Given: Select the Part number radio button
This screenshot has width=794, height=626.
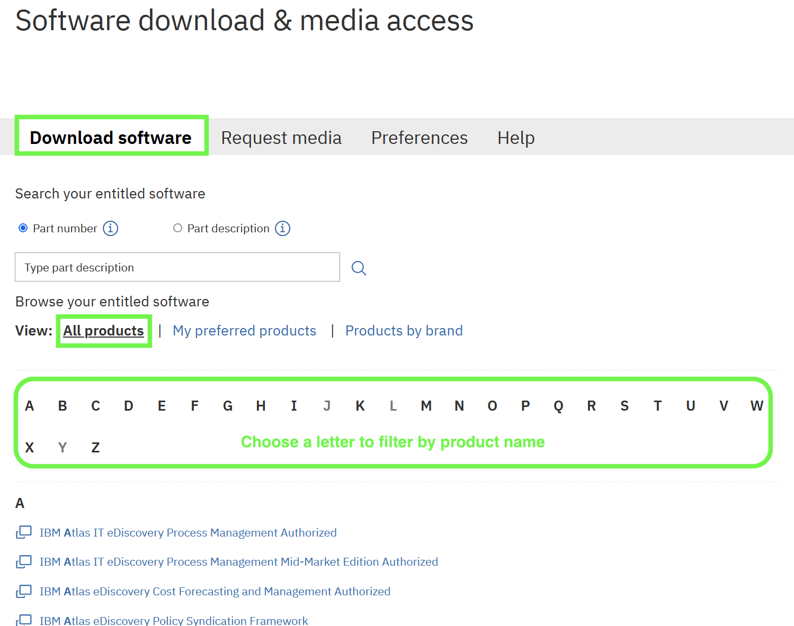Looking at the screenshot, I should point(23,228).
